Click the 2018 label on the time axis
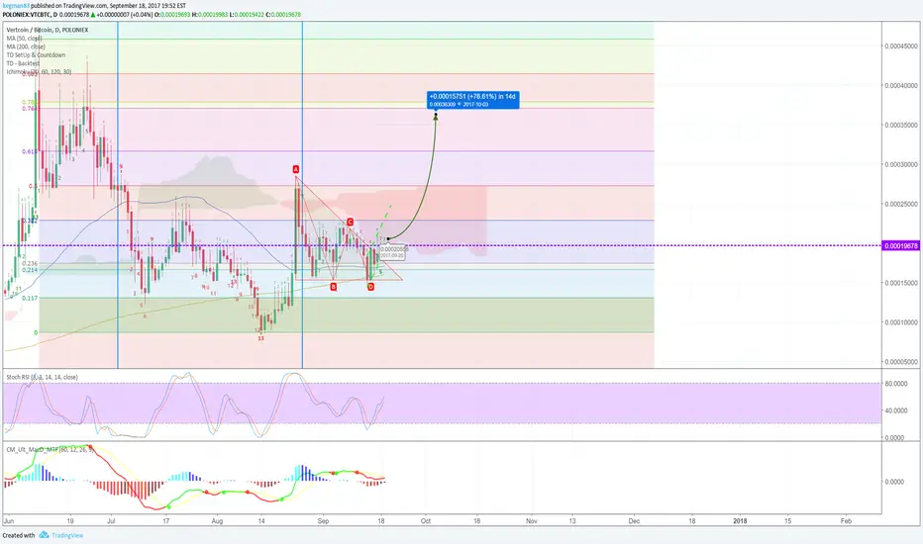 tap(740, 521)
